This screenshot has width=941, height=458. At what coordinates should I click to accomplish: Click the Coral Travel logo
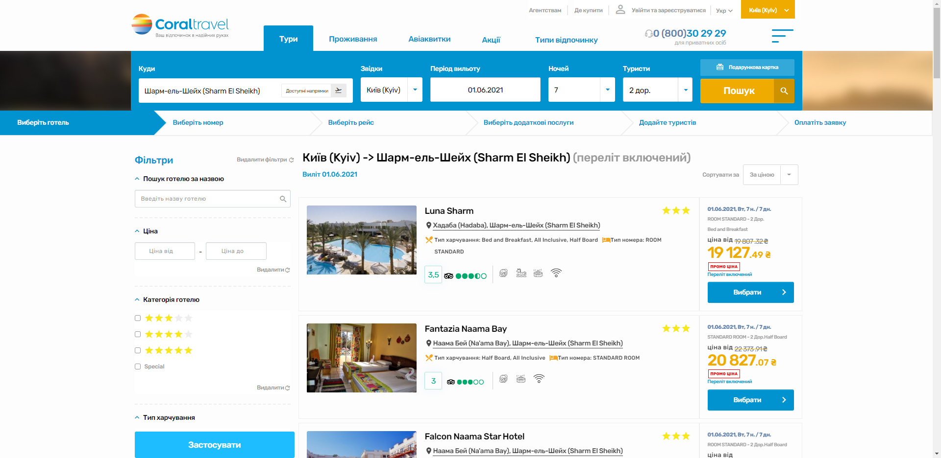pos(180,25)
